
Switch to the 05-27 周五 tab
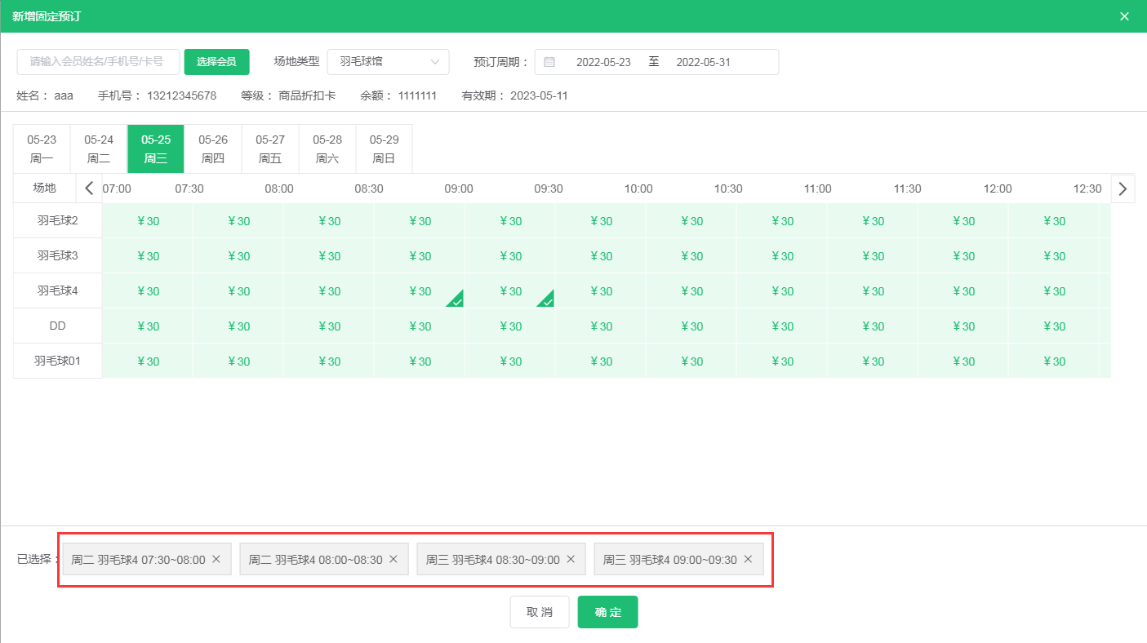pyautogui.click(x=270, y=149)
